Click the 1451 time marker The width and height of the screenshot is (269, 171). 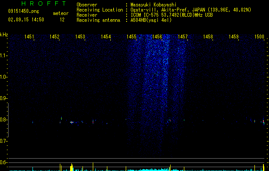click(x=29, y=36)
